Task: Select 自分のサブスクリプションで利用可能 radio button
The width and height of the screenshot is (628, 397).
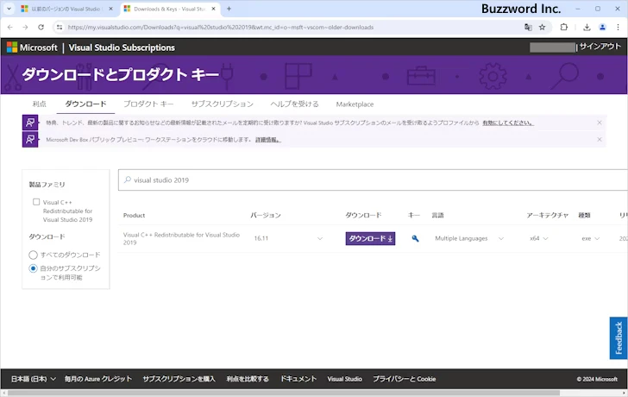Action: point(34,268)
